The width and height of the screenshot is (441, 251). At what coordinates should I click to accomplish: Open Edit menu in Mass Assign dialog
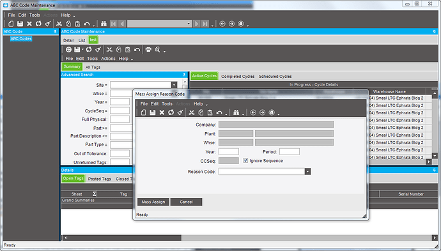pyautogui.click(x=155, y=103)
